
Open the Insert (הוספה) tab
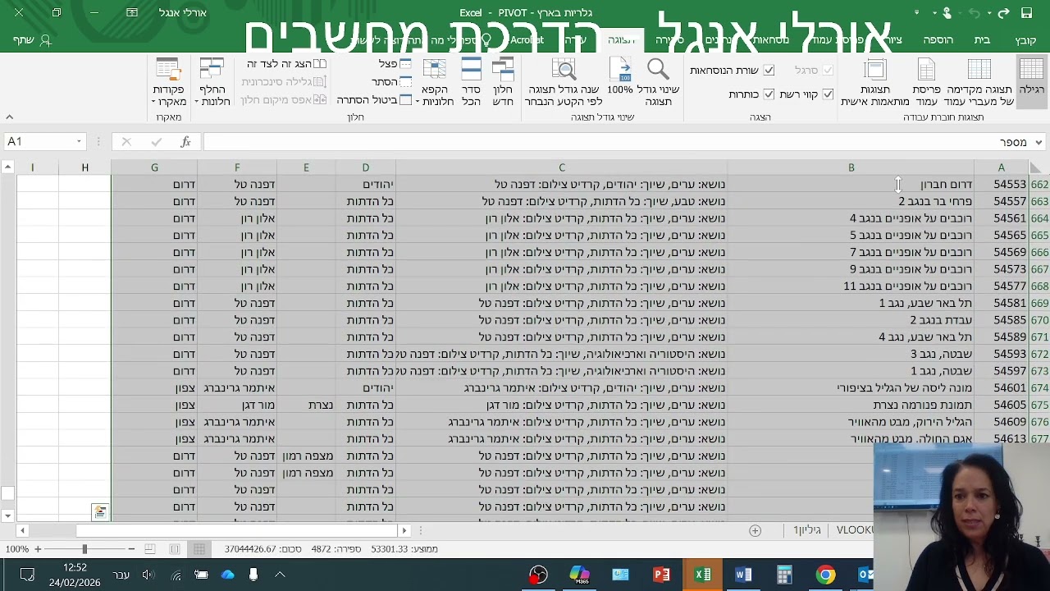tap(938, 39)
